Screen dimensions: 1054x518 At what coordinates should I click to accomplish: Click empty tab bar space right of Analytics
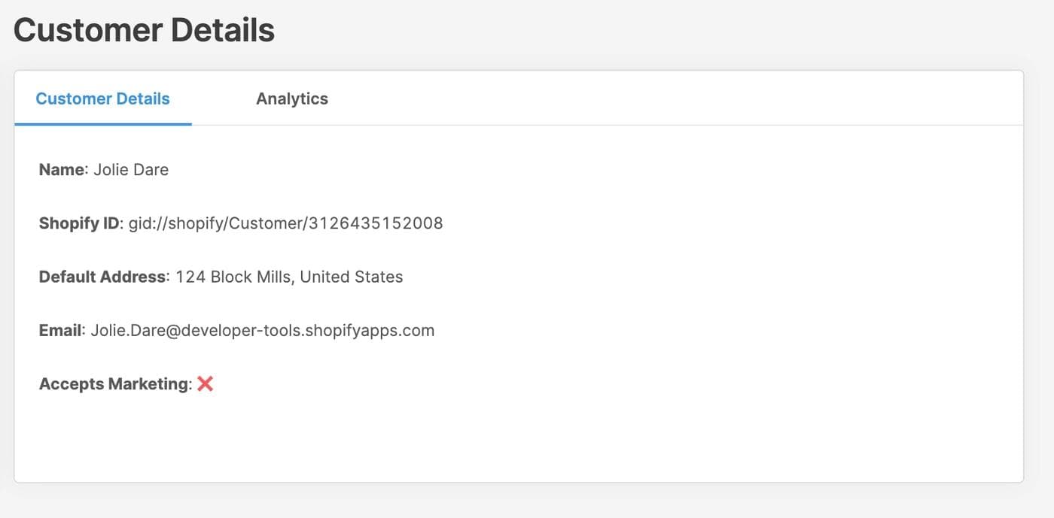click(x=640, y=98)
